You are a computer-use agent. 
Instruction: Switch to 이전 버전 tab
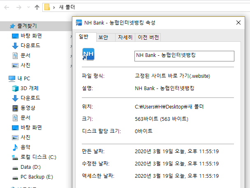click(148, 37)
